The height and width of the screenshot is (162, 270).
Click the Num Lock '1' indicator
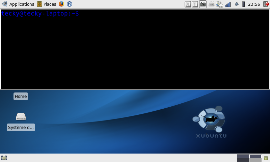[x=195, y=4]
